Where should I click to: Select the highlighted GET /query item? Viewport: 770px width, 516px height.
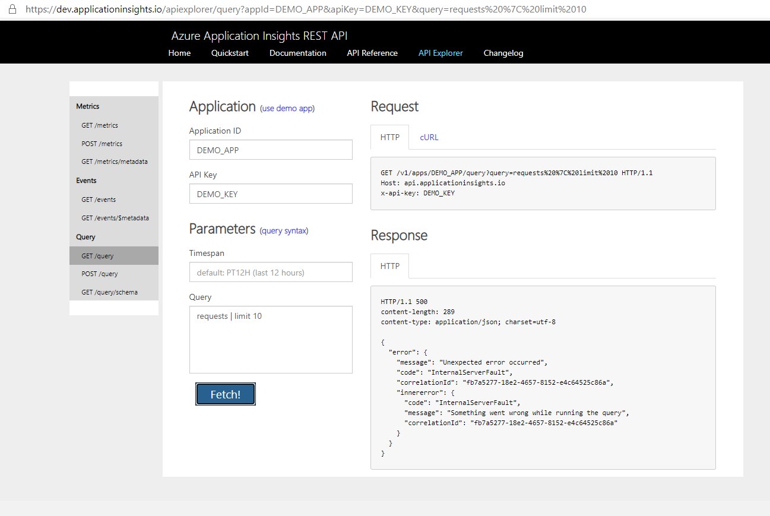pos(114,256)
